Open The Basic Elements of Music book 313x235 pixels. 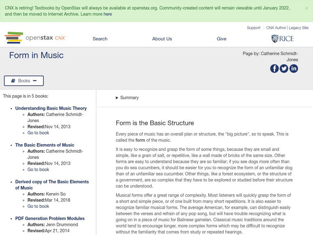[x=45, y=145]
